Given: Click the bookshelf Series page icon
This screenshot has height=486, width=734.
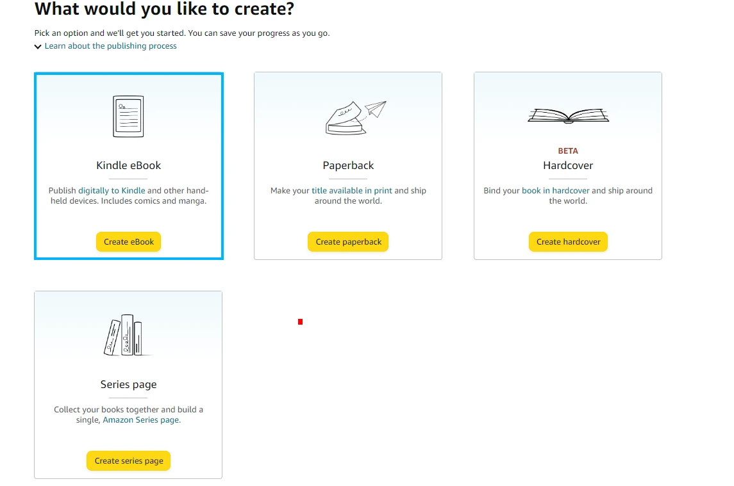Looking at the screenshot, I should tap(128, 335).
